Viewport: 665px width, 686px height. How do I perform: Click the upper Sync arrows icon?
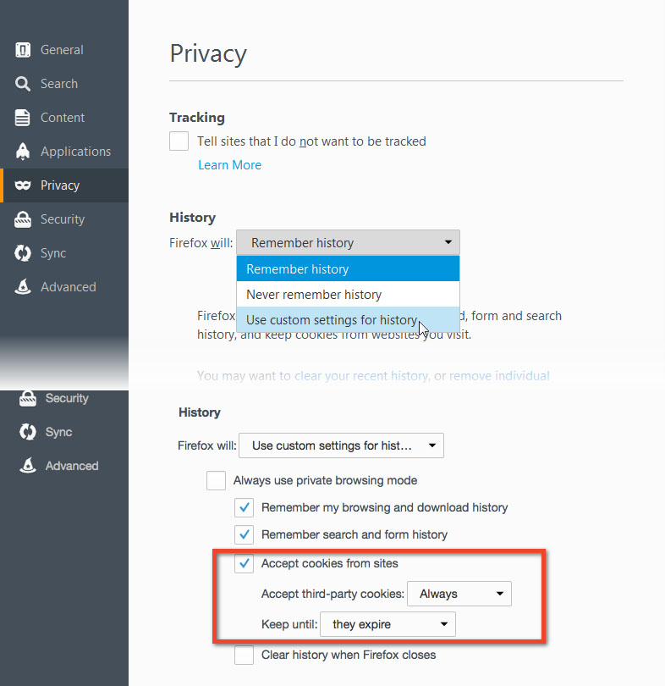(23, 253)
